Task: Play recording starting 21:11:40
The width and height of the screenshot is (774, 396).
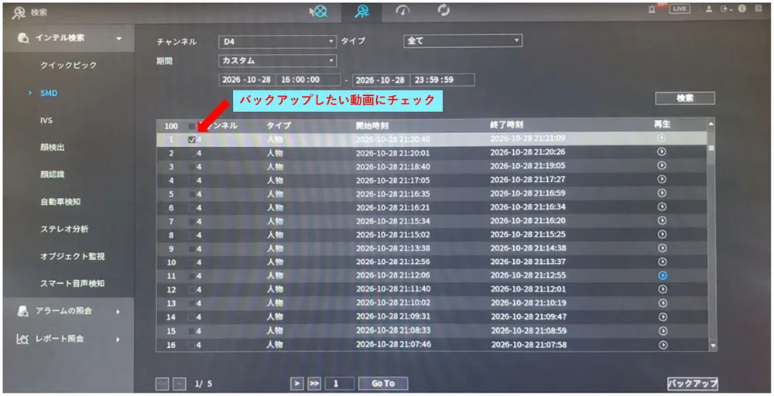Action: (x=663, y=289)
